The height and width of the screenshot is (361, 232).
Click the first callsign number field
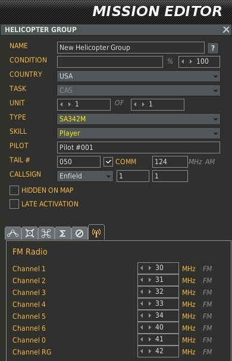tap(133, 176)
